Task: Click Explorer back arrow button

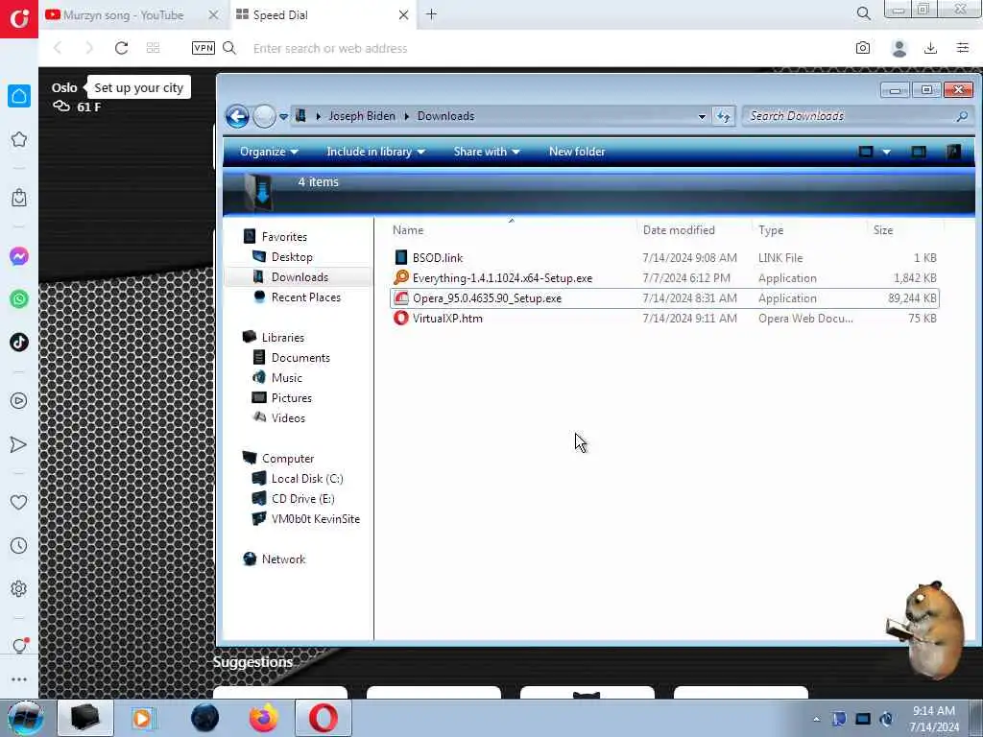Action: (x=238, y=116)
